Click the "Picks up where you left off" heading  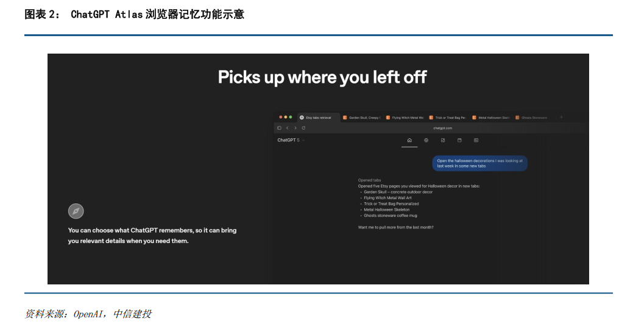pyautogui.click(x=322, y=77)
